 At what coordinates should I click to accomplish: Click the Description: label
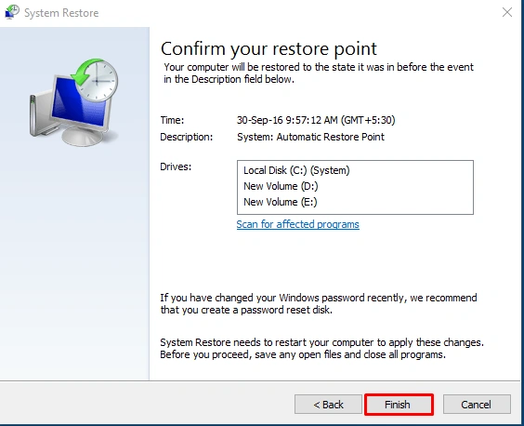tap(186, 137)
